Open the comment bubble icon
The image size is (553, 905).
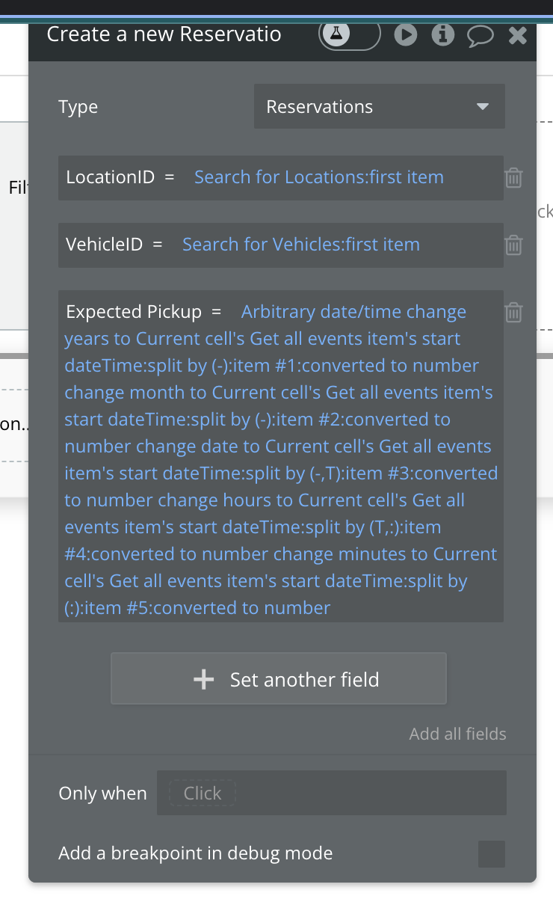point(481,35)
